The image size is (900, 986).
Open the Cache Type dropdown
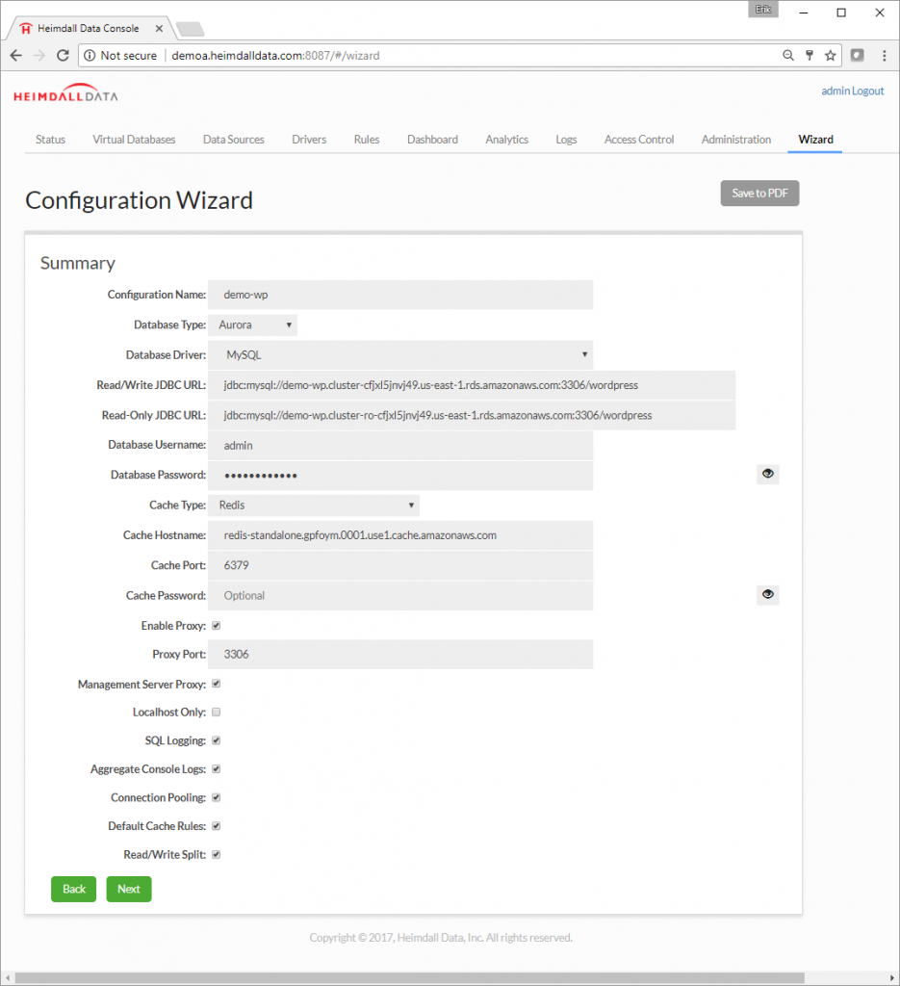[314, 505]
